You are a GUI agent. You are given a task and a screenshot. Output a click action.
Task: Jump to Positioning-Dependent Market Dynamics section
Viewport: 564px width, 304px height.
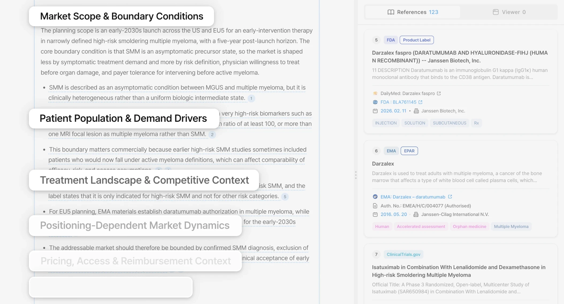[x=135, y=226]
